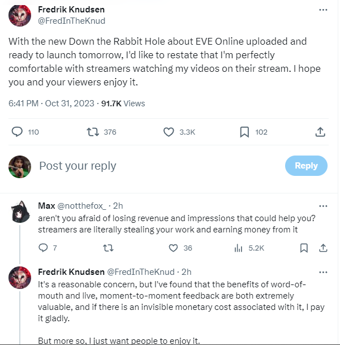Open more options menu on main tweet
This screenshot has width=340, height=345.
click(323, 10)
